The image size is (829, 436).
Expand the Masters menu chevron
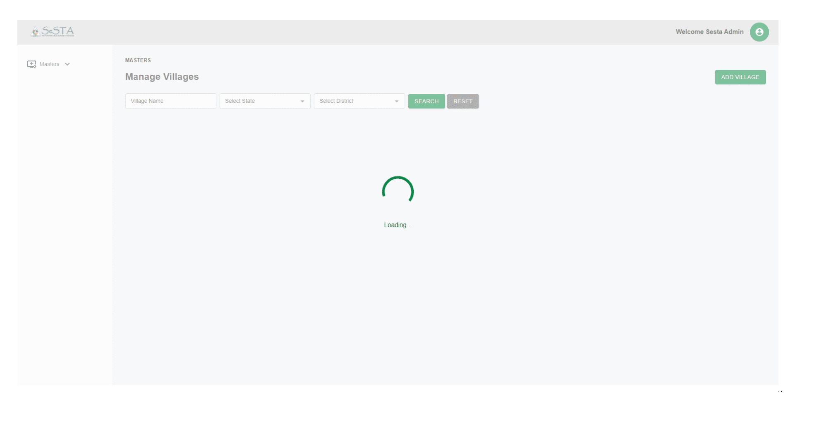click(x=67, y=64)
